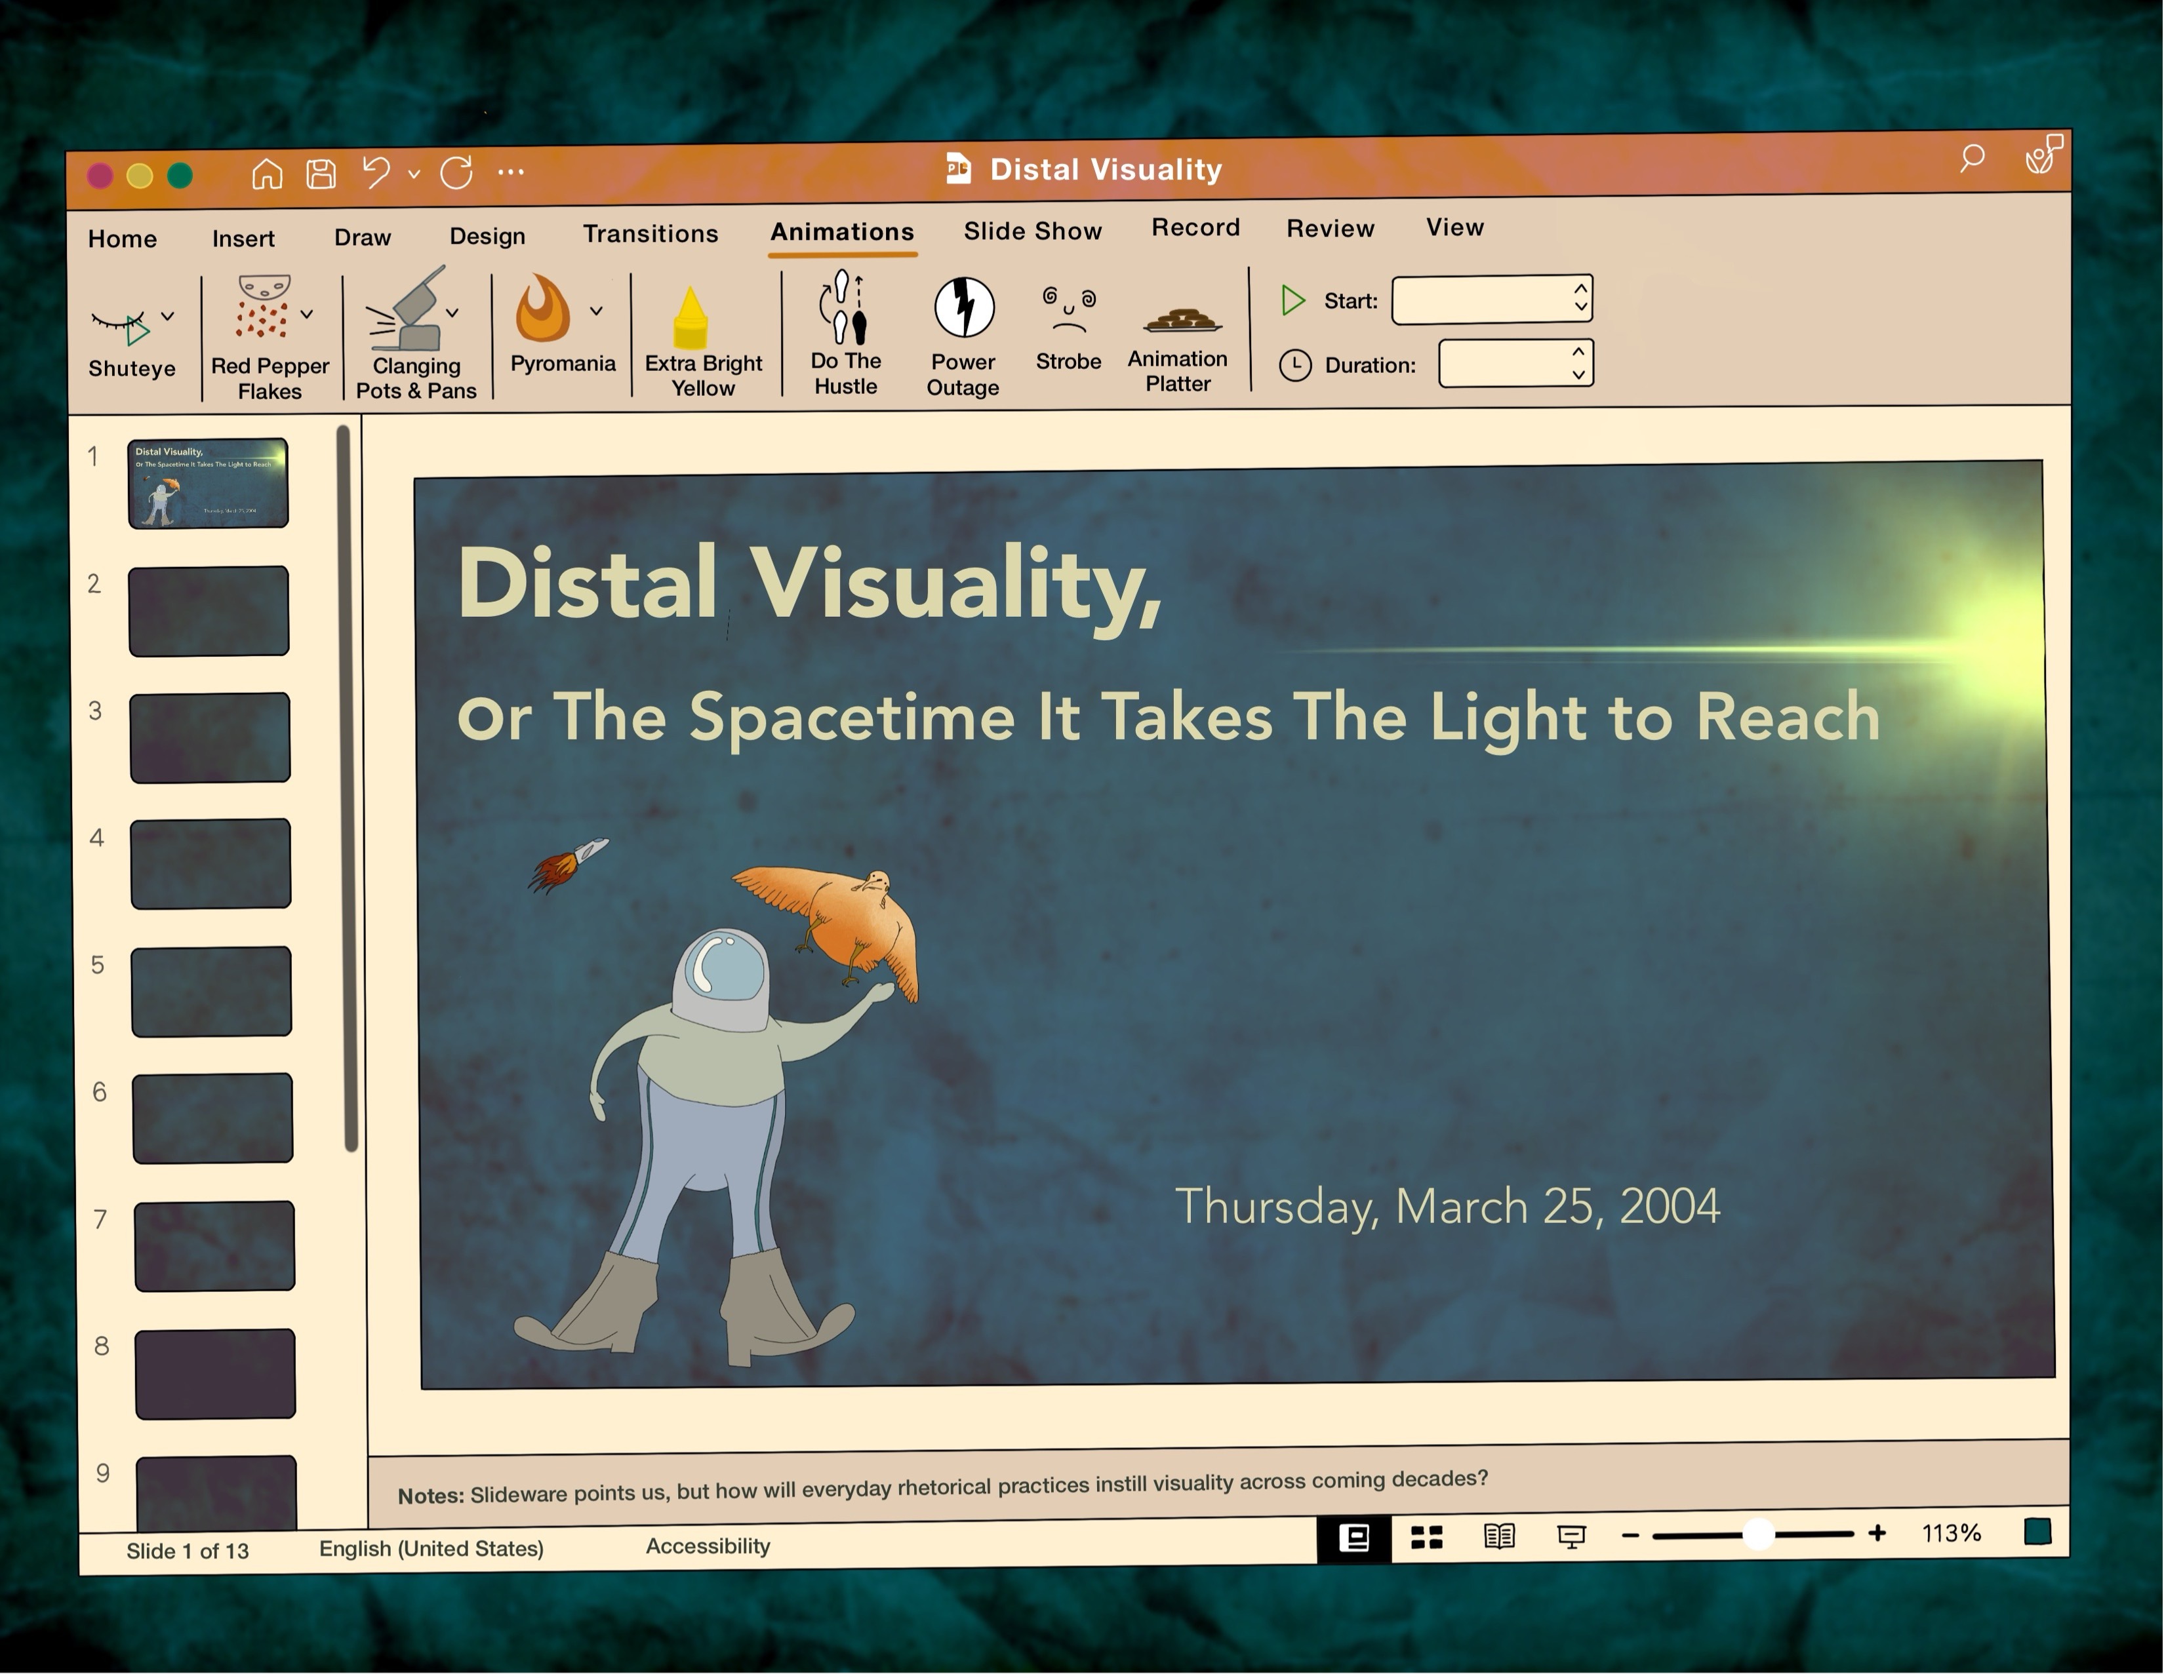Expand the Pyromania dropdown arrow

(x=597, y=311)
